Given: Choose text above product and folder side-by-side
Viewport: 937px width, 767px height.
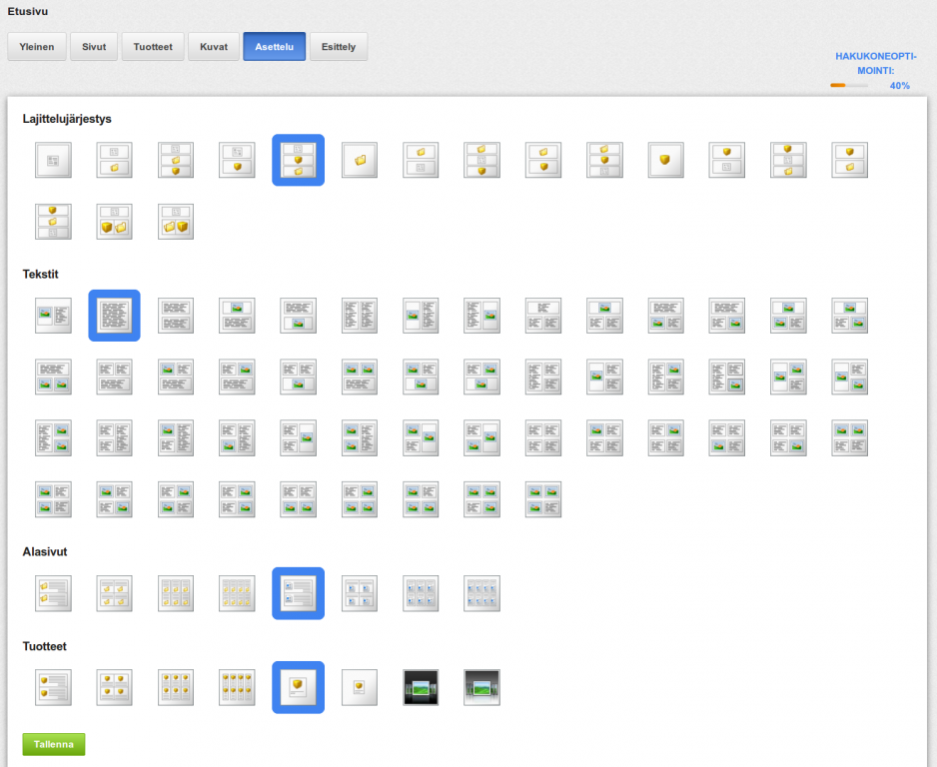Looking at the screenshot, I should (114, 221).
